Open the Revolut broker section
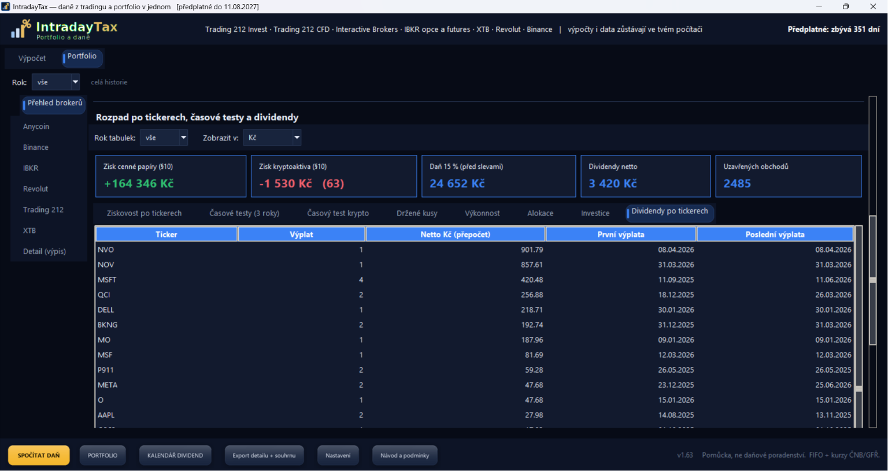The width and height of the screenshot is (888, 471). (35, 189)
